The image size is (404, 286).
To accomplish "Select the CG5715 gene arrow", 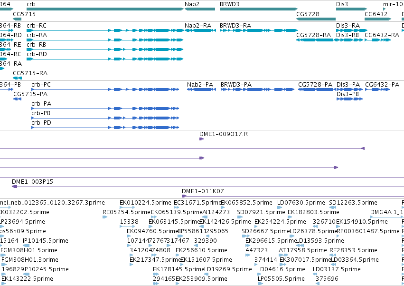I will 17,19.
